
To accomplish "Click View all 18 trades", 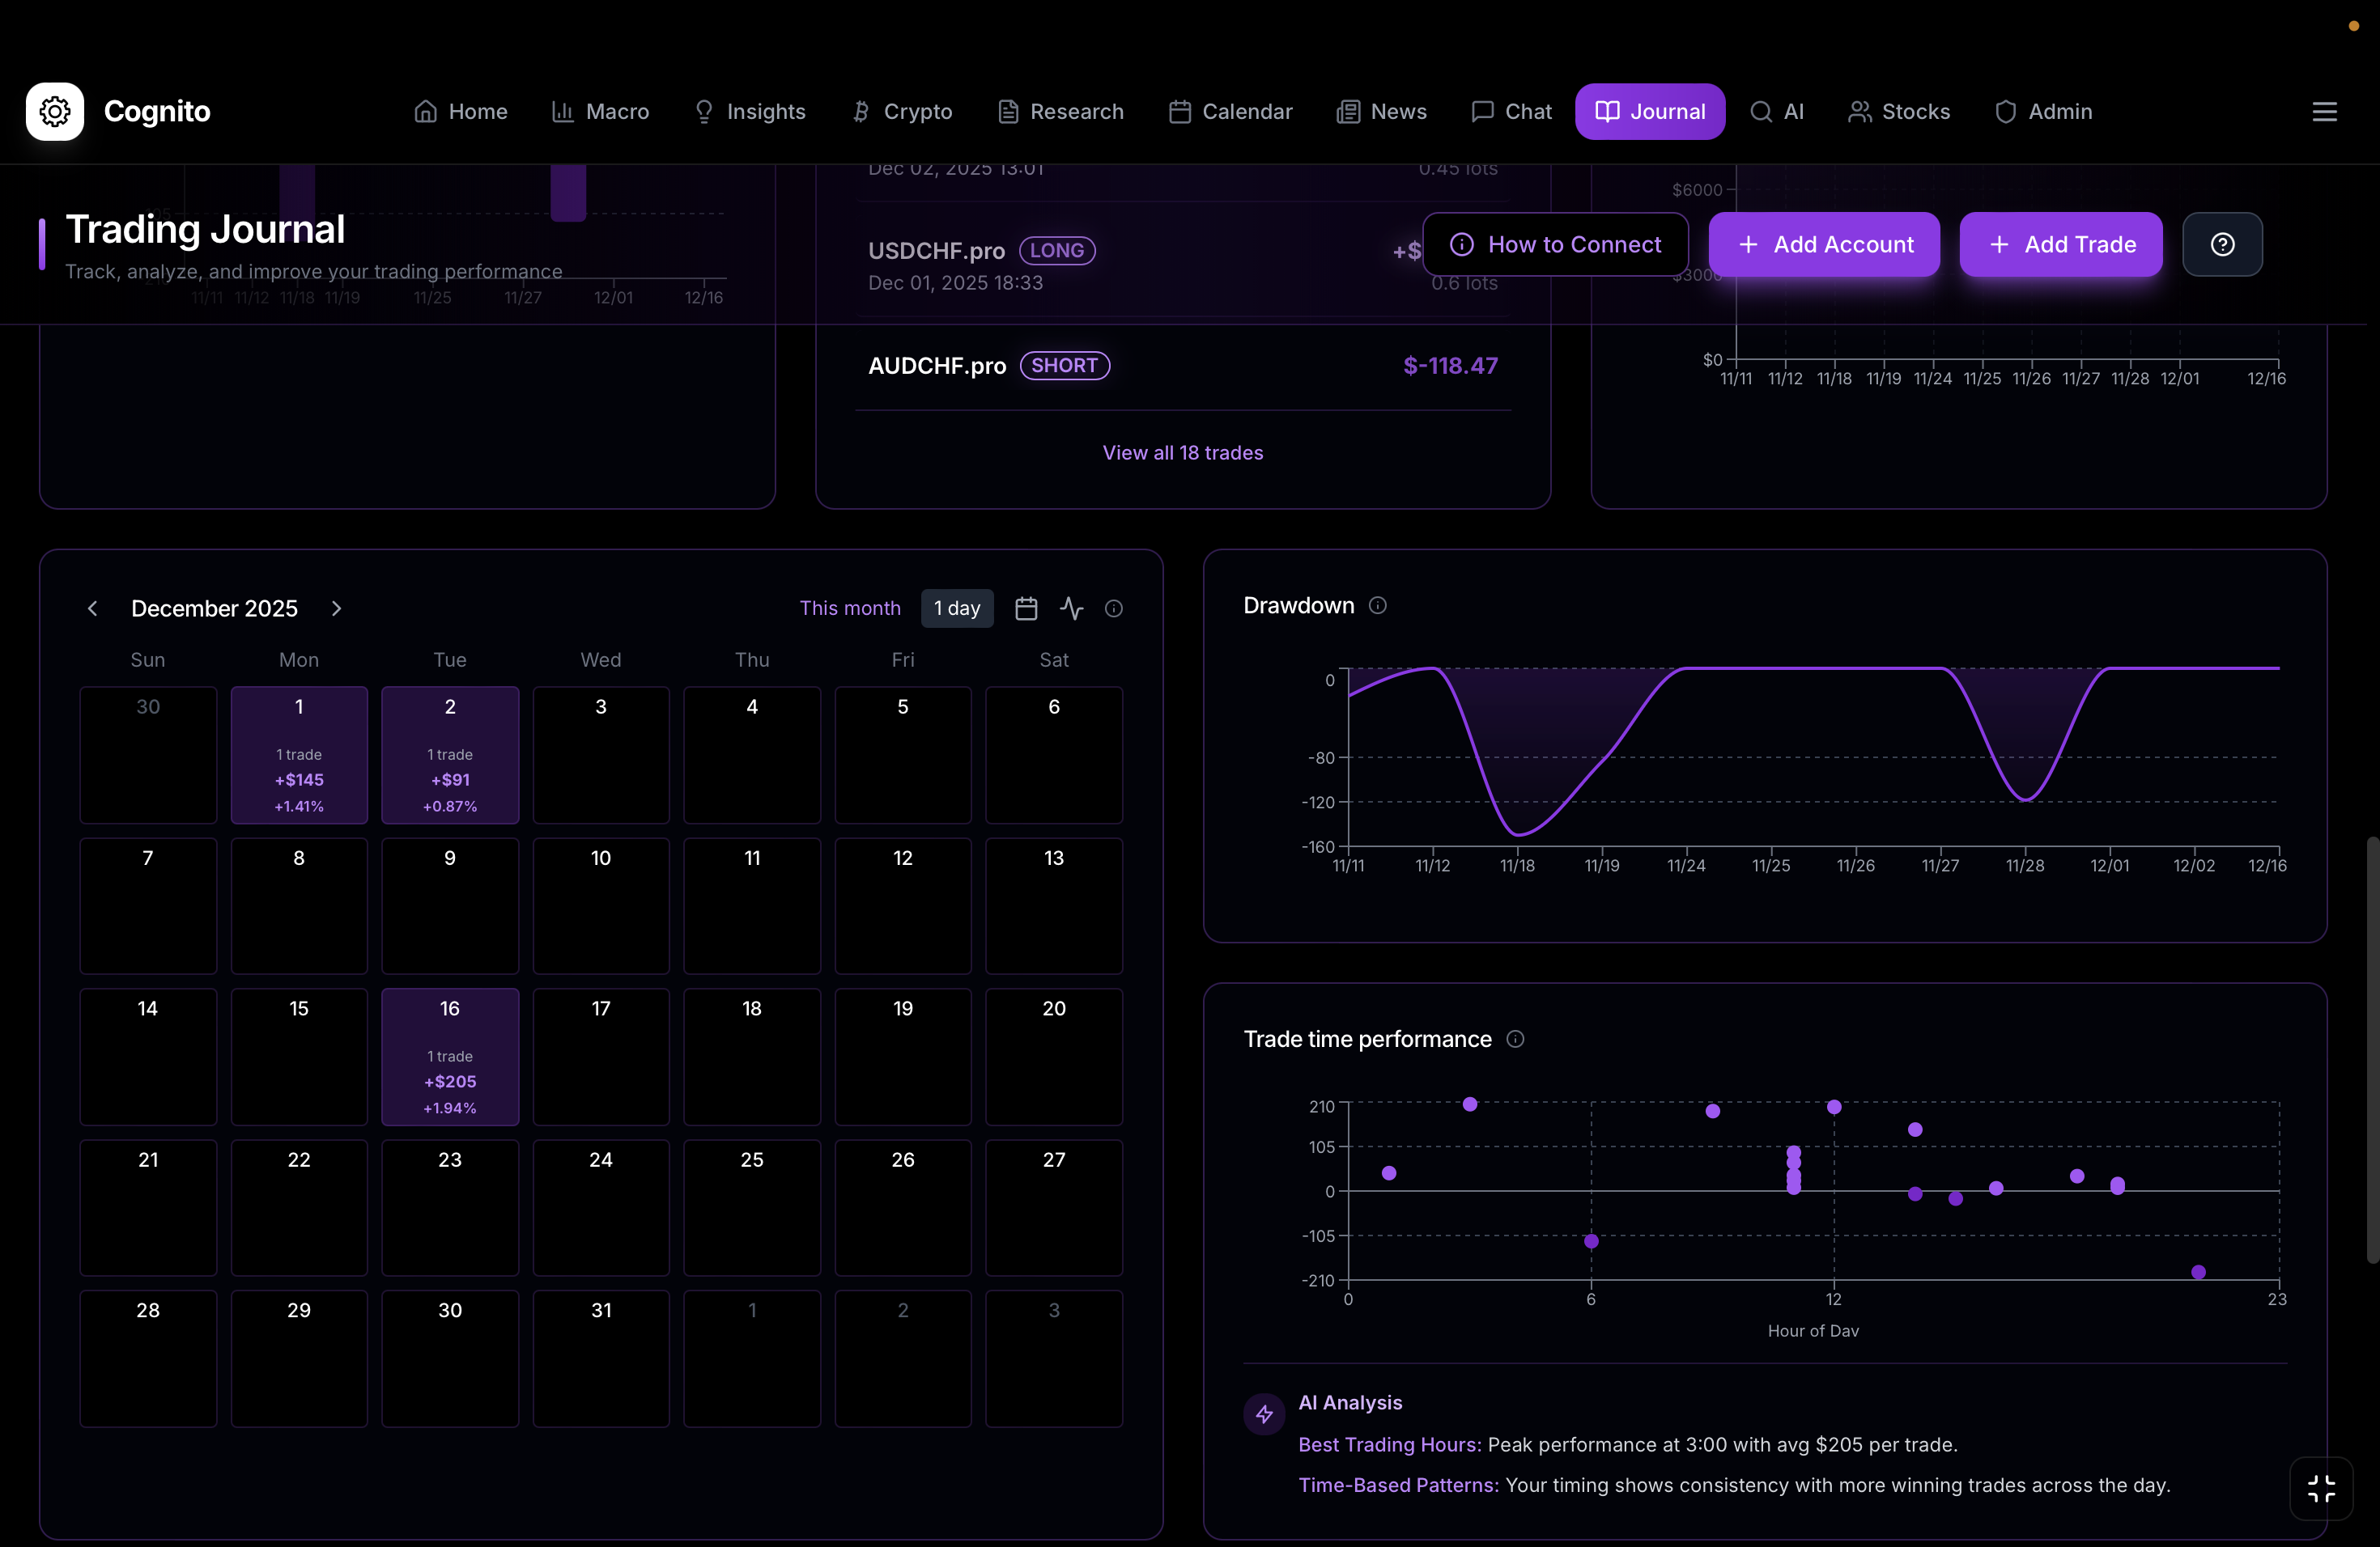I will [x=1183, y=453].
